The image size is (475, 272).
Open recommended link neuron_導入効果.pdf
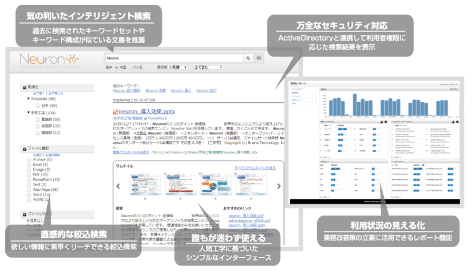[x=245, y=216]
